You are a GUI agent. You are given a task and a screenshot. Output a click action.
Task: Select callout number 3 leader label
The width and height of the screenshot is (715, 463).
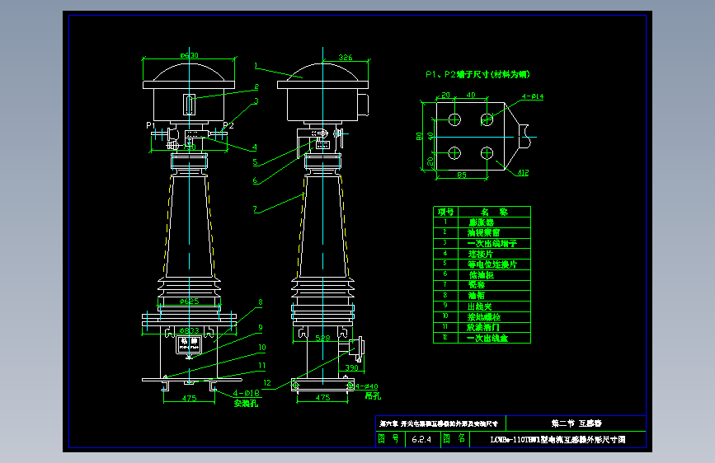coord(256,101)
